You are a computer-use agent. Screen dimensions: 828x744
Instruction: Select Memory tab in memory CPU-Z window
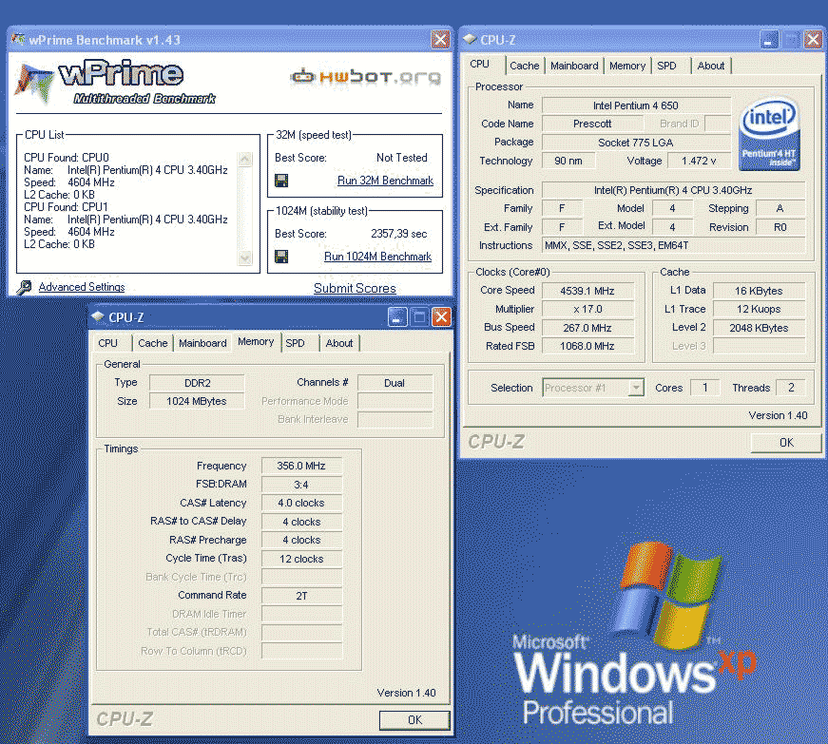coord(256,341)
